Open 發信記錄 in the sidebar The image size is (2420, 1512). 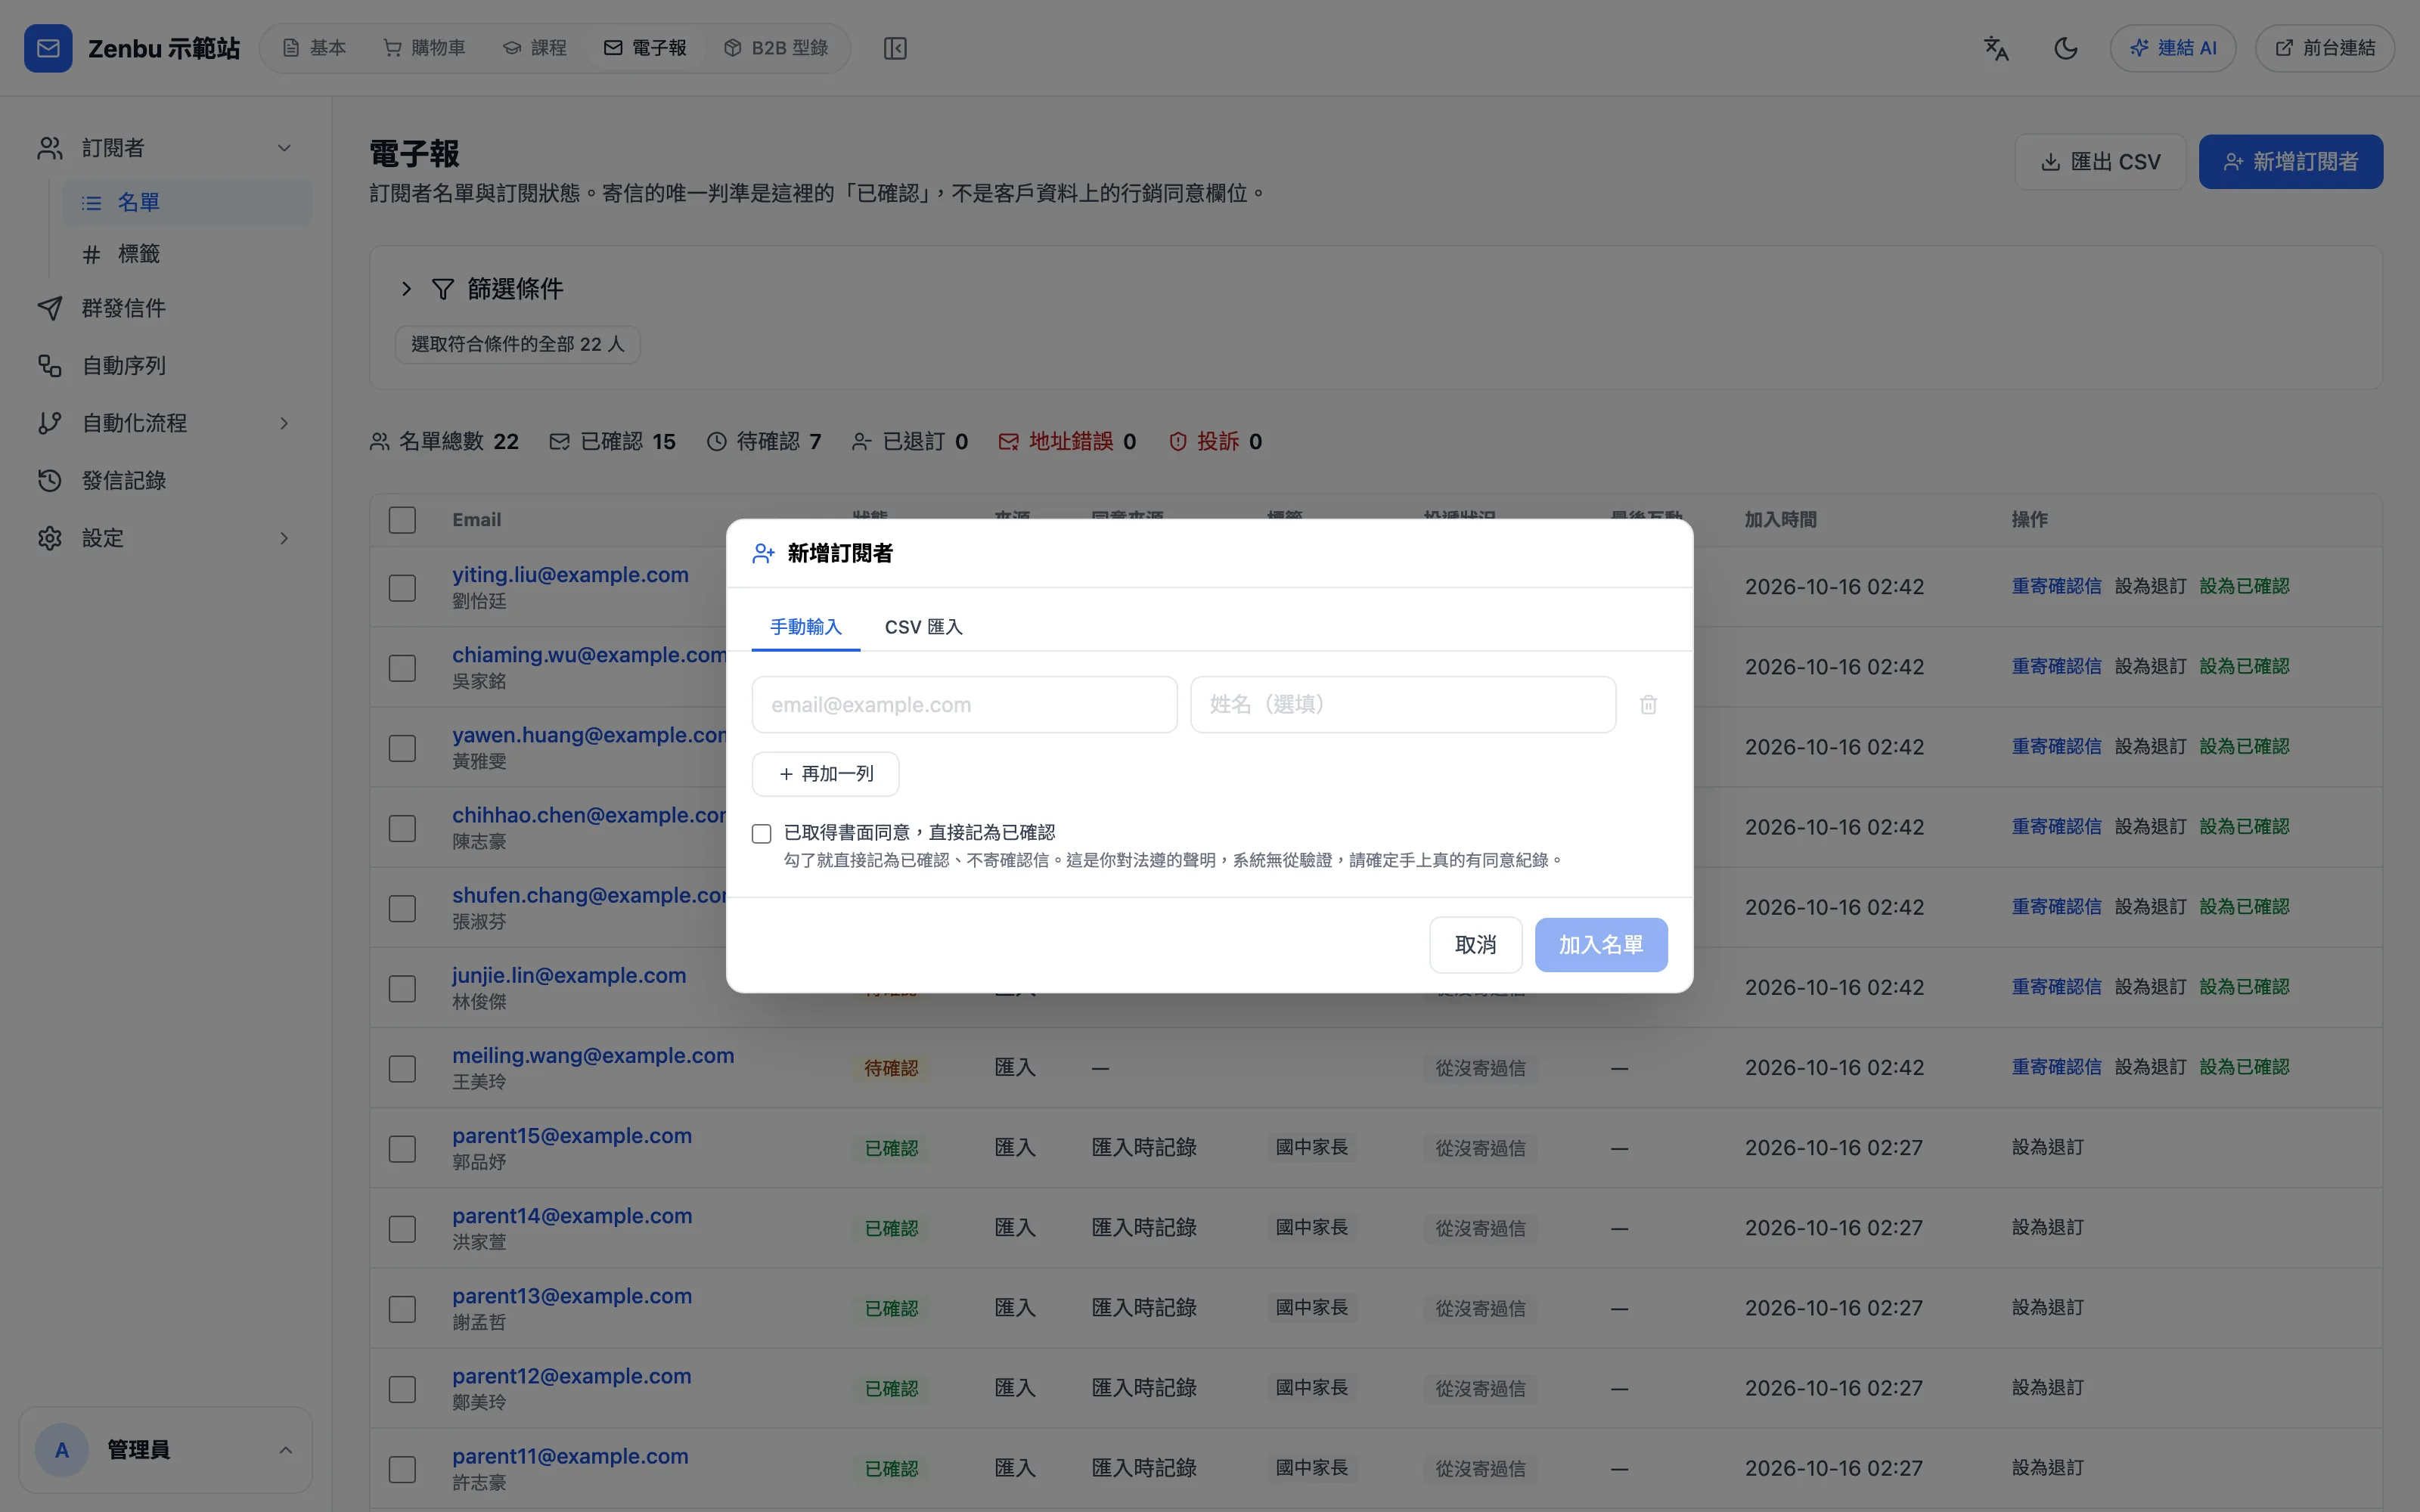tap(166, 481)
